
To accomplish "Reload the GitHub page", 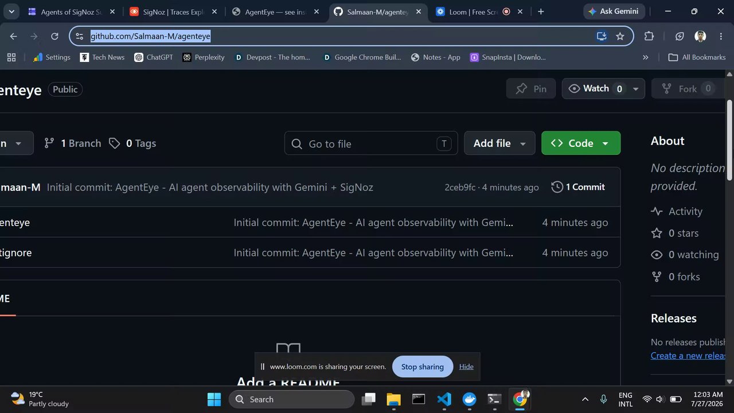I will click(x=54, y=36).
